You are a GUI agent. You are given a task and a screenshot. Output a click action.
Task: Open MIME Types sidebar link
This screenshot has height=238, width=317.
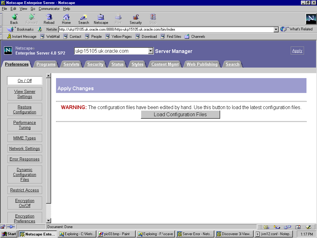[25, 138]
